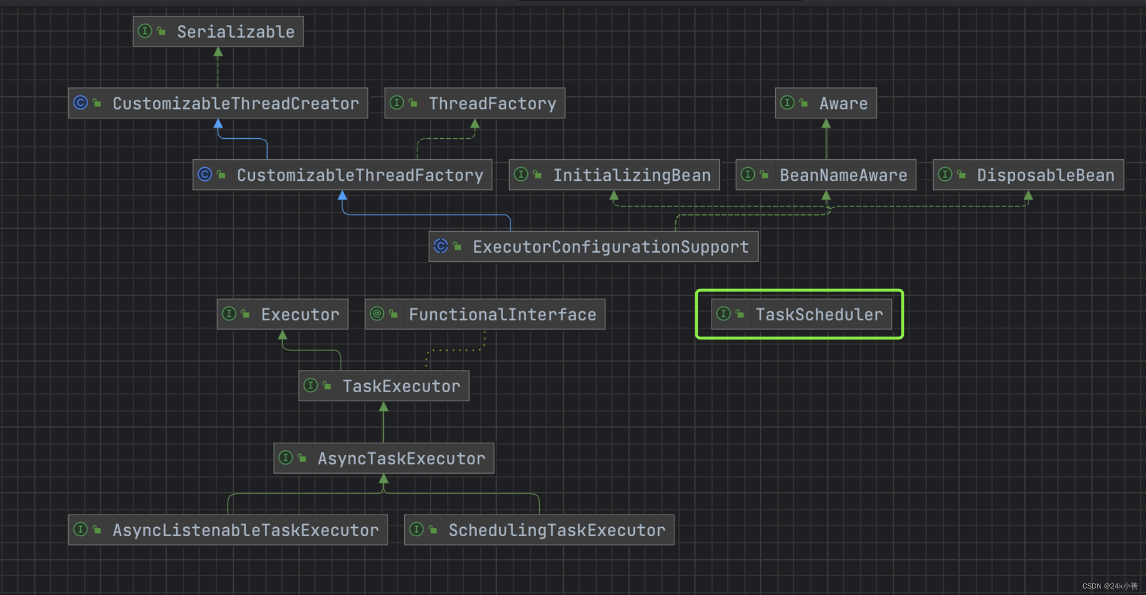Select the SchedulingTaskExecutor node
Screen dimensions: 1146x595
557,530
